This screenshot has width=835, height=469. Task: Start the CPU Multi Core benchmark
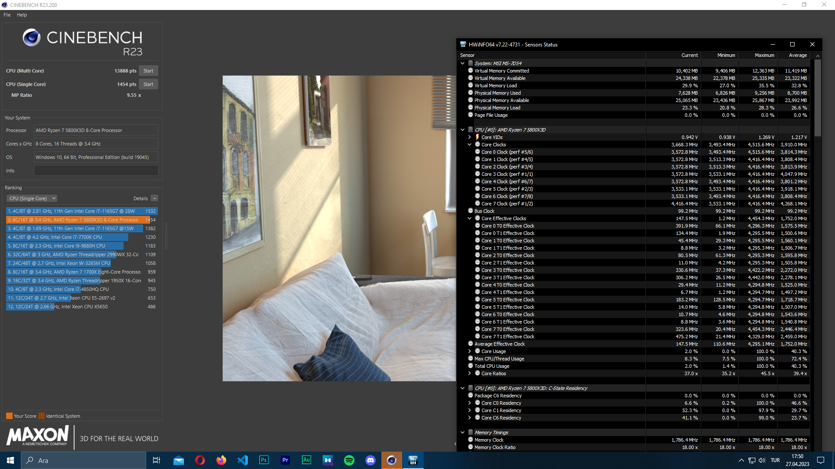pos(148,71)
